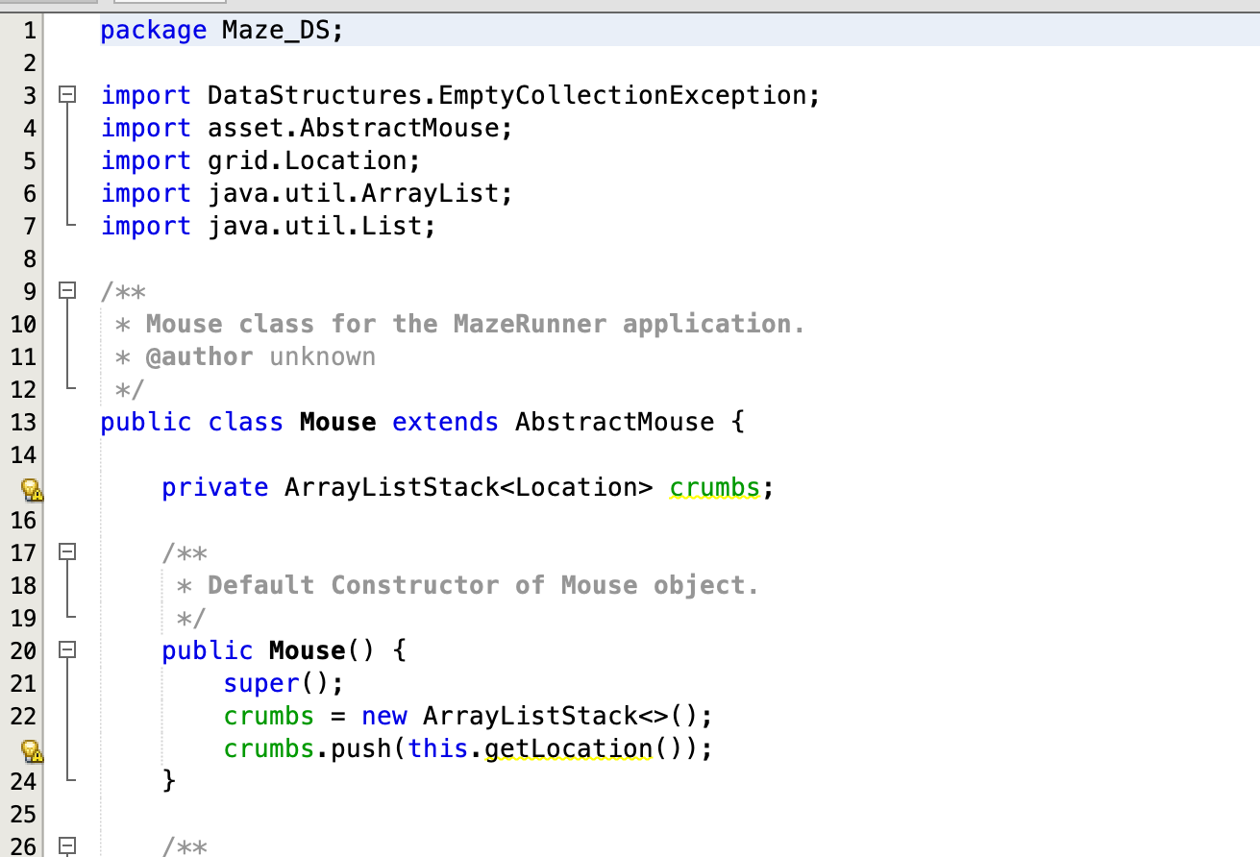Collapse the Mouse constructor body fold at line 20
The image size is (1260, 857).
click(x=66, y=649)
